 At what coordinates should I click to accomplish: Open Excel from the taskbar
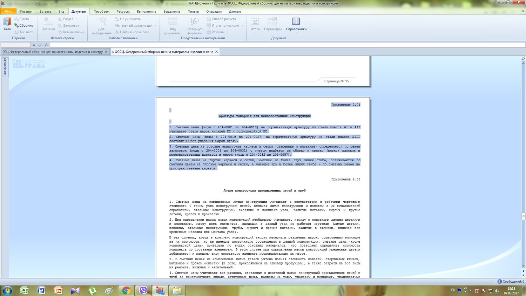click(25, 290)
